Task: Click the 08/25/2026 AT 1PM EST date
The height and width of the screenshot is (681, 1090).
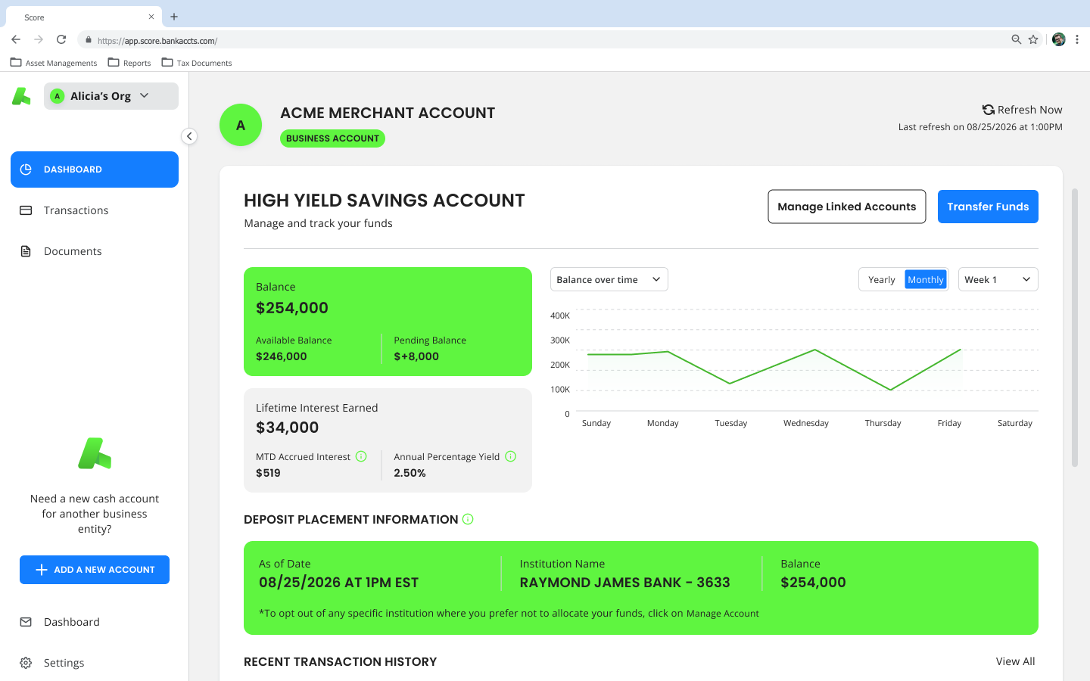Action: 338,583
